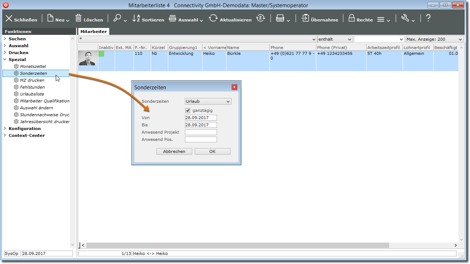The height and width of the screenshot is (264, 470).
Task: Open the magnifier search tool
Action: 117,18
